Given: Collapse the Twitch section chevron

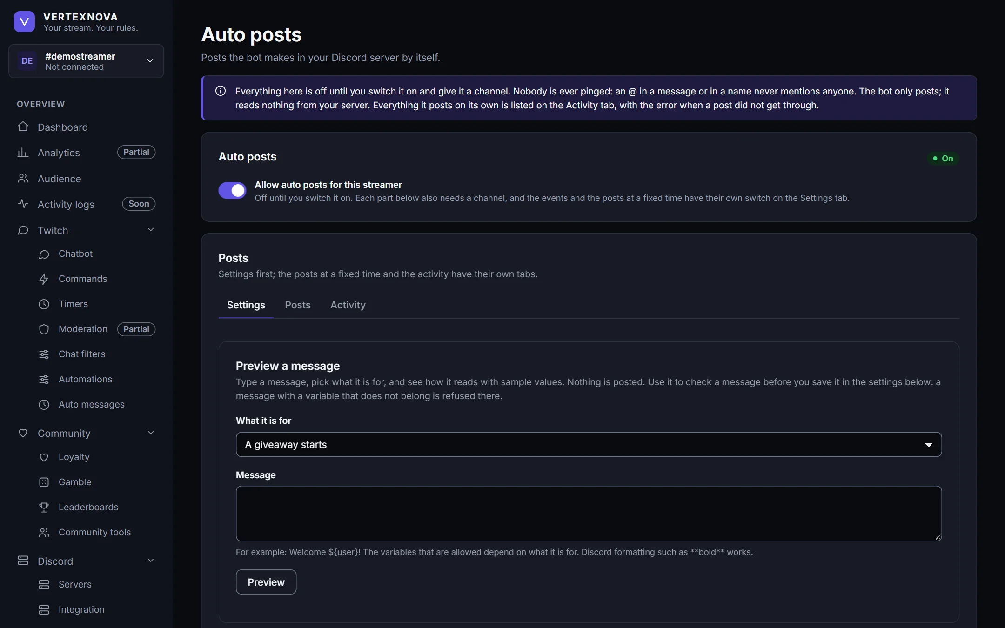Looking at the screenshot, I should click(151, 230).
